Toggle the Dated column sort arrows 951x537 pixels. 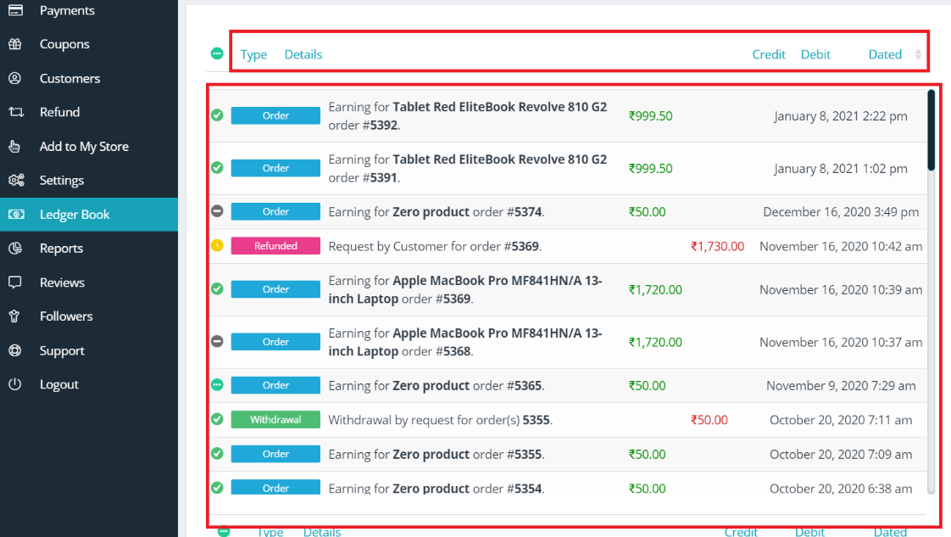918,54
